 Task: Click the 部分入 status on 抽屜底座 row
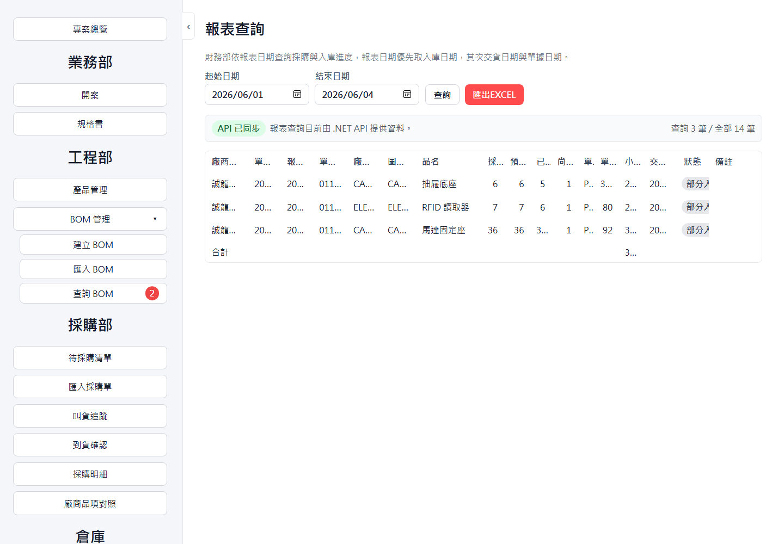pyautogui.click(x=696, y=184)
